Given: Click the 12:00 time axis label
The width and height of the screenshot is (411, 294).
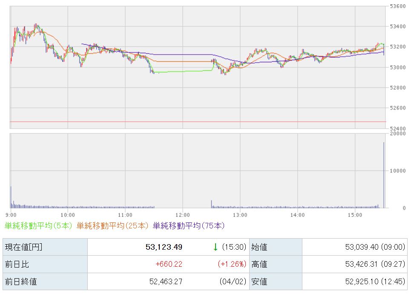Looking at the screenshot, I should (x=182, y=215).
